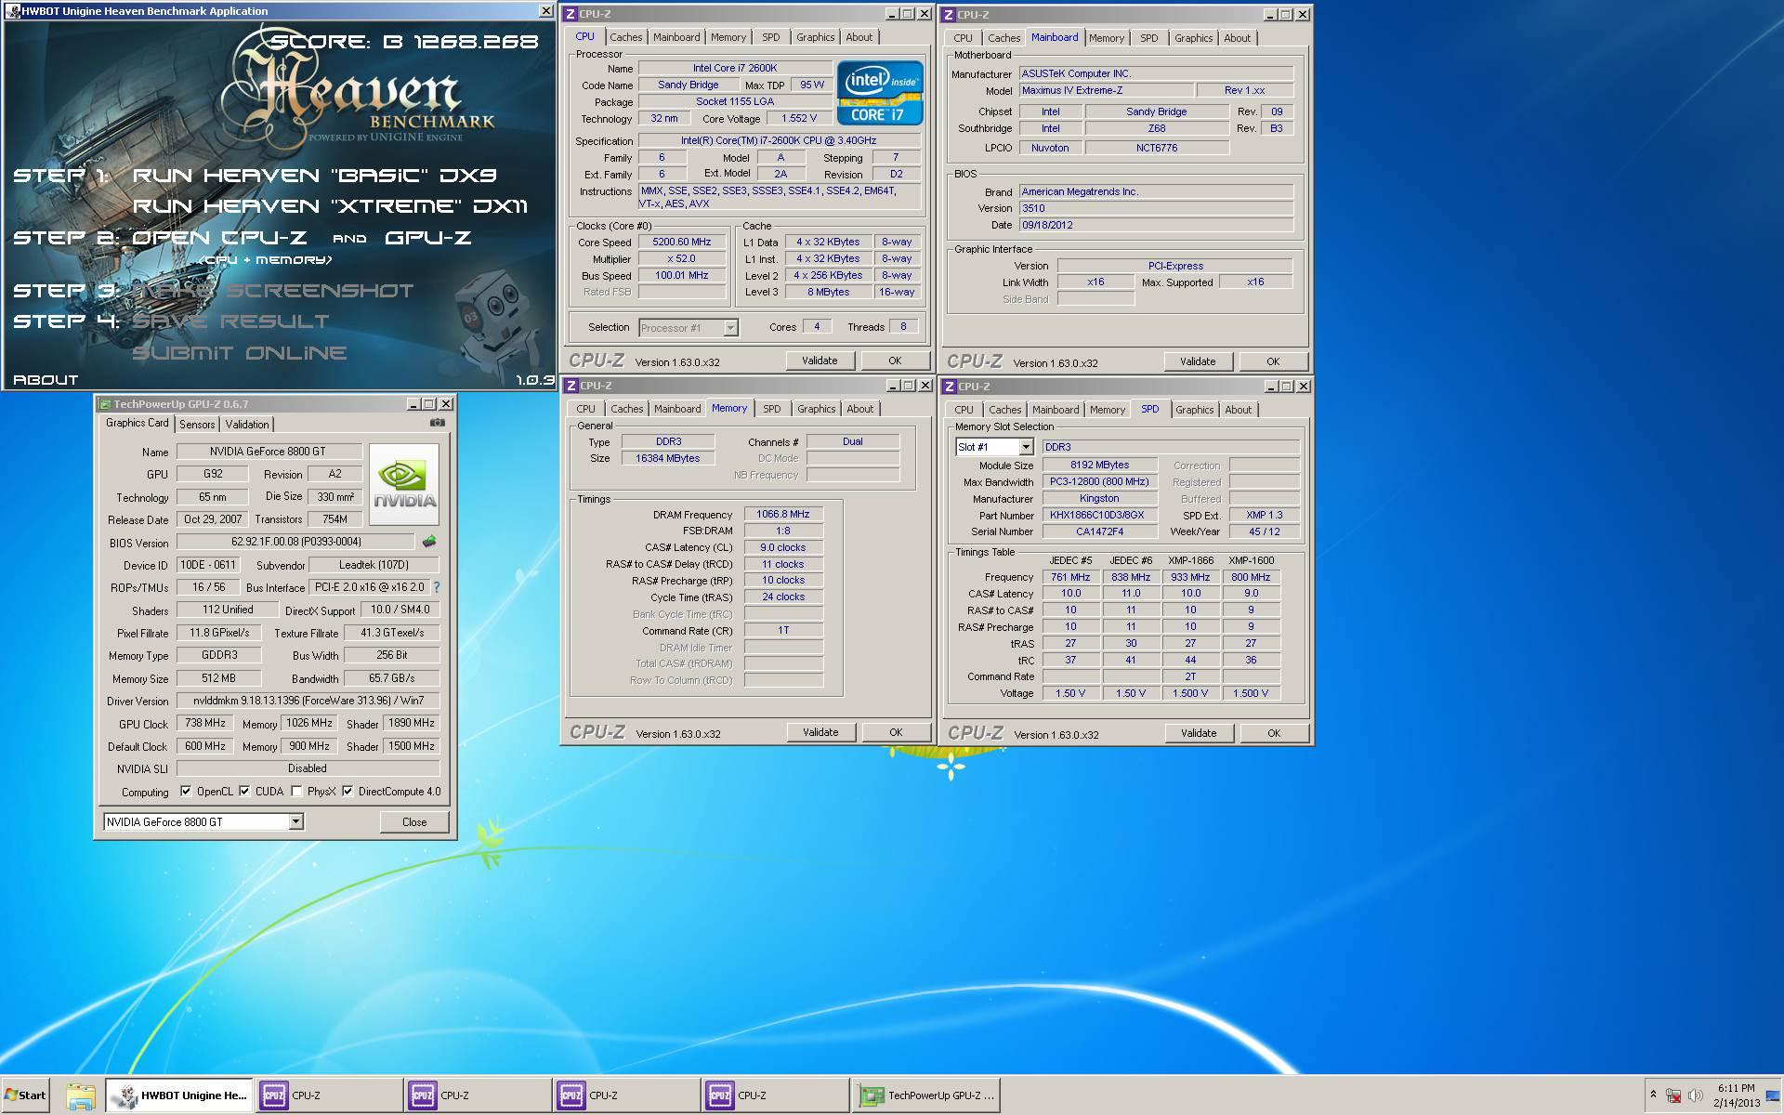
Task: Click Validate in the CPU tab CPU-Z window
Action: 820,361
